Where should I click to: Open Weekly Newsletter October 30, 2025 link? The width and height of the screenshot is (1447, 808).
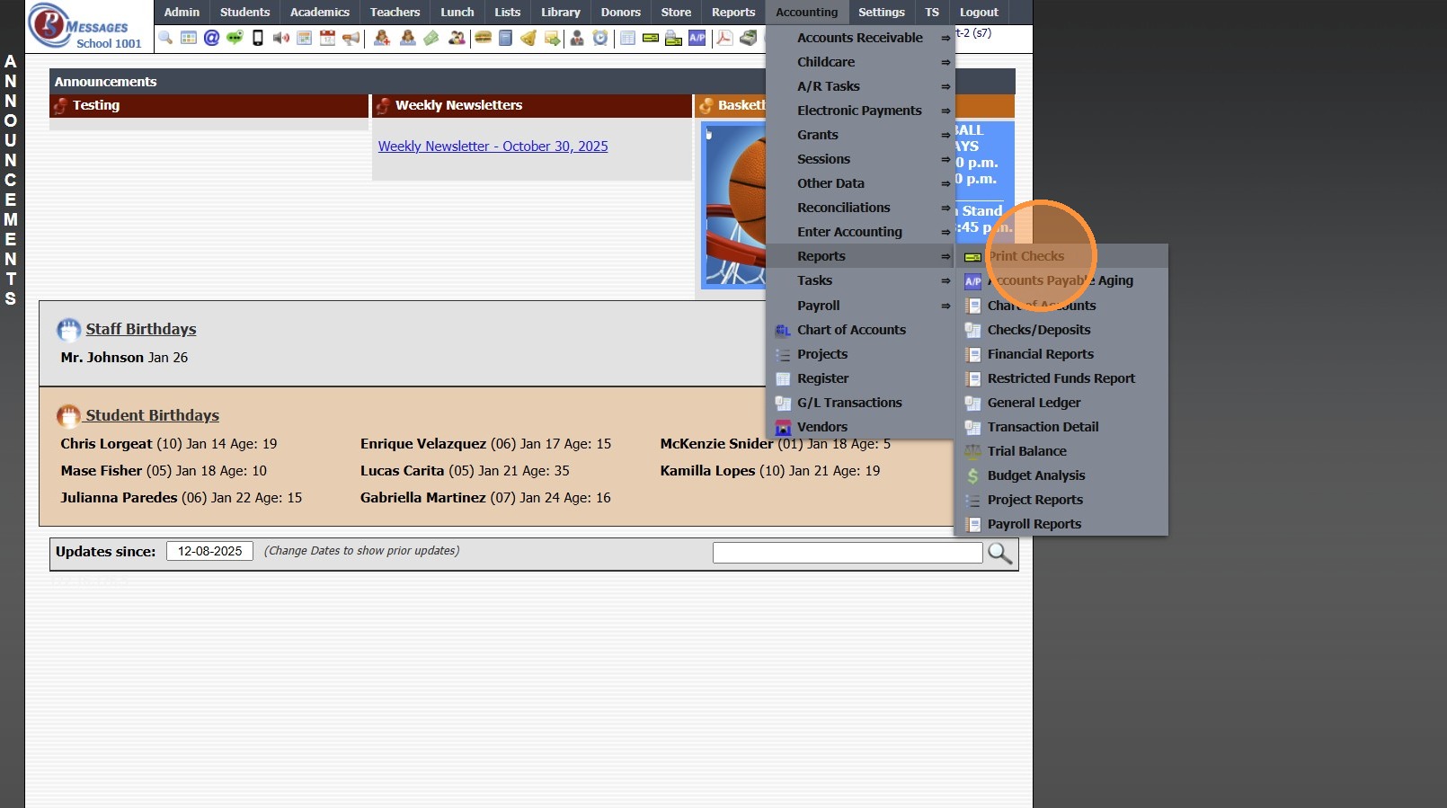[493, 147]
